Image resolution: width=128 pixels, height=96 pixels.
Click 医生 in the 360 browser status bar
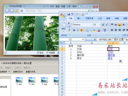coord(40,53)
